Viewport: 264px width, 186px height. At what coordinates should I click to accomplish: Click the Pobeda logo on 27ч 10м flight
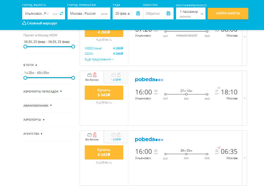[x=149, y=80]
